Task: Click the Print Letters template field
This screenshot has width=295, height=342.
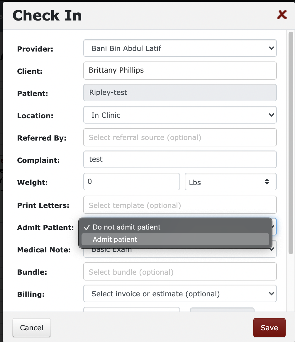Action: [x=179, y=205]
